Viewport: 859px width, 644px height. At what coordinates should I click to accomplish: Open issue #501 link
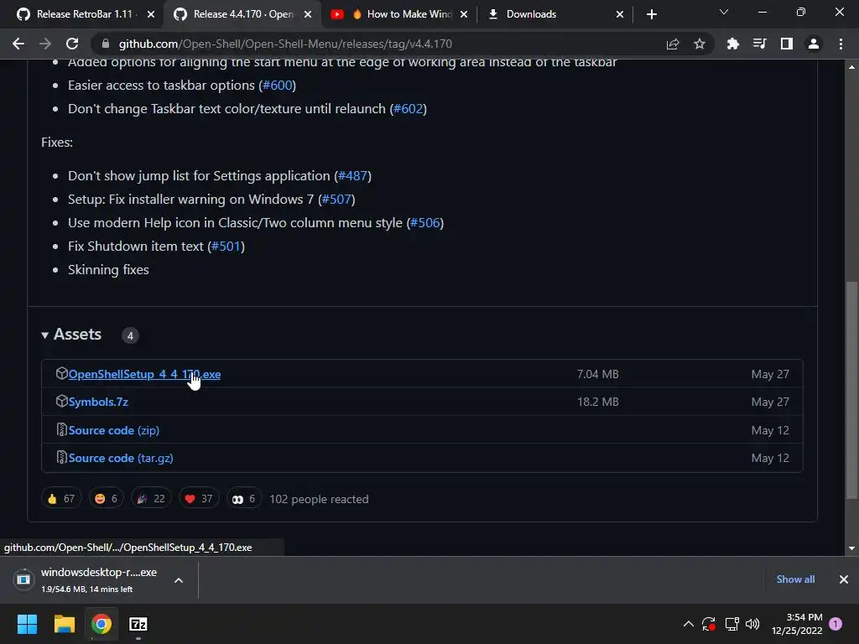pyautogui.click(x=226, y=247)
